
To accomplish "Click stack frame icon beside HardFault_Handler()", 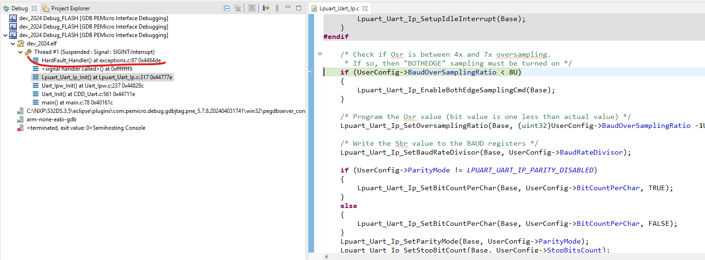I will click(x=36, y=60).
